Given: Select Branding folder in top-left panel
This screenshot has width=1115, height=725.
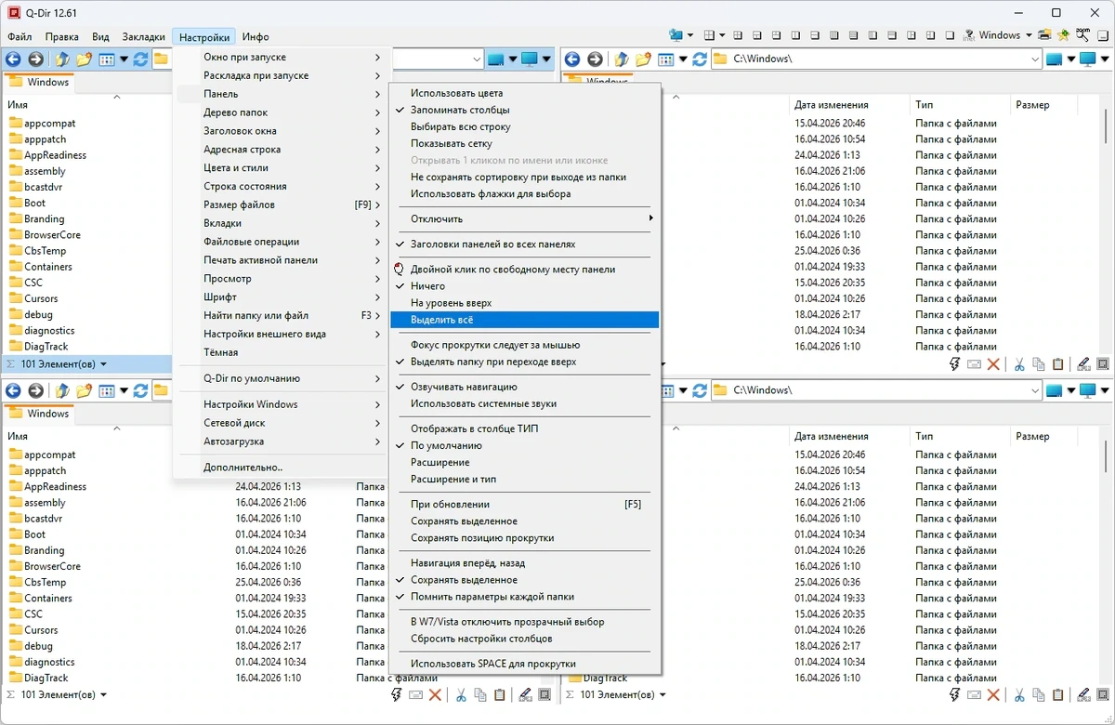Looking at the screenshot, I should tap(44, 218).
